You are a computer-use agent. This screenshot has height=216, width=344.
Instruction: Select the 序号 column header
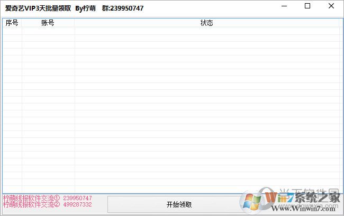(x=12, y=23)
